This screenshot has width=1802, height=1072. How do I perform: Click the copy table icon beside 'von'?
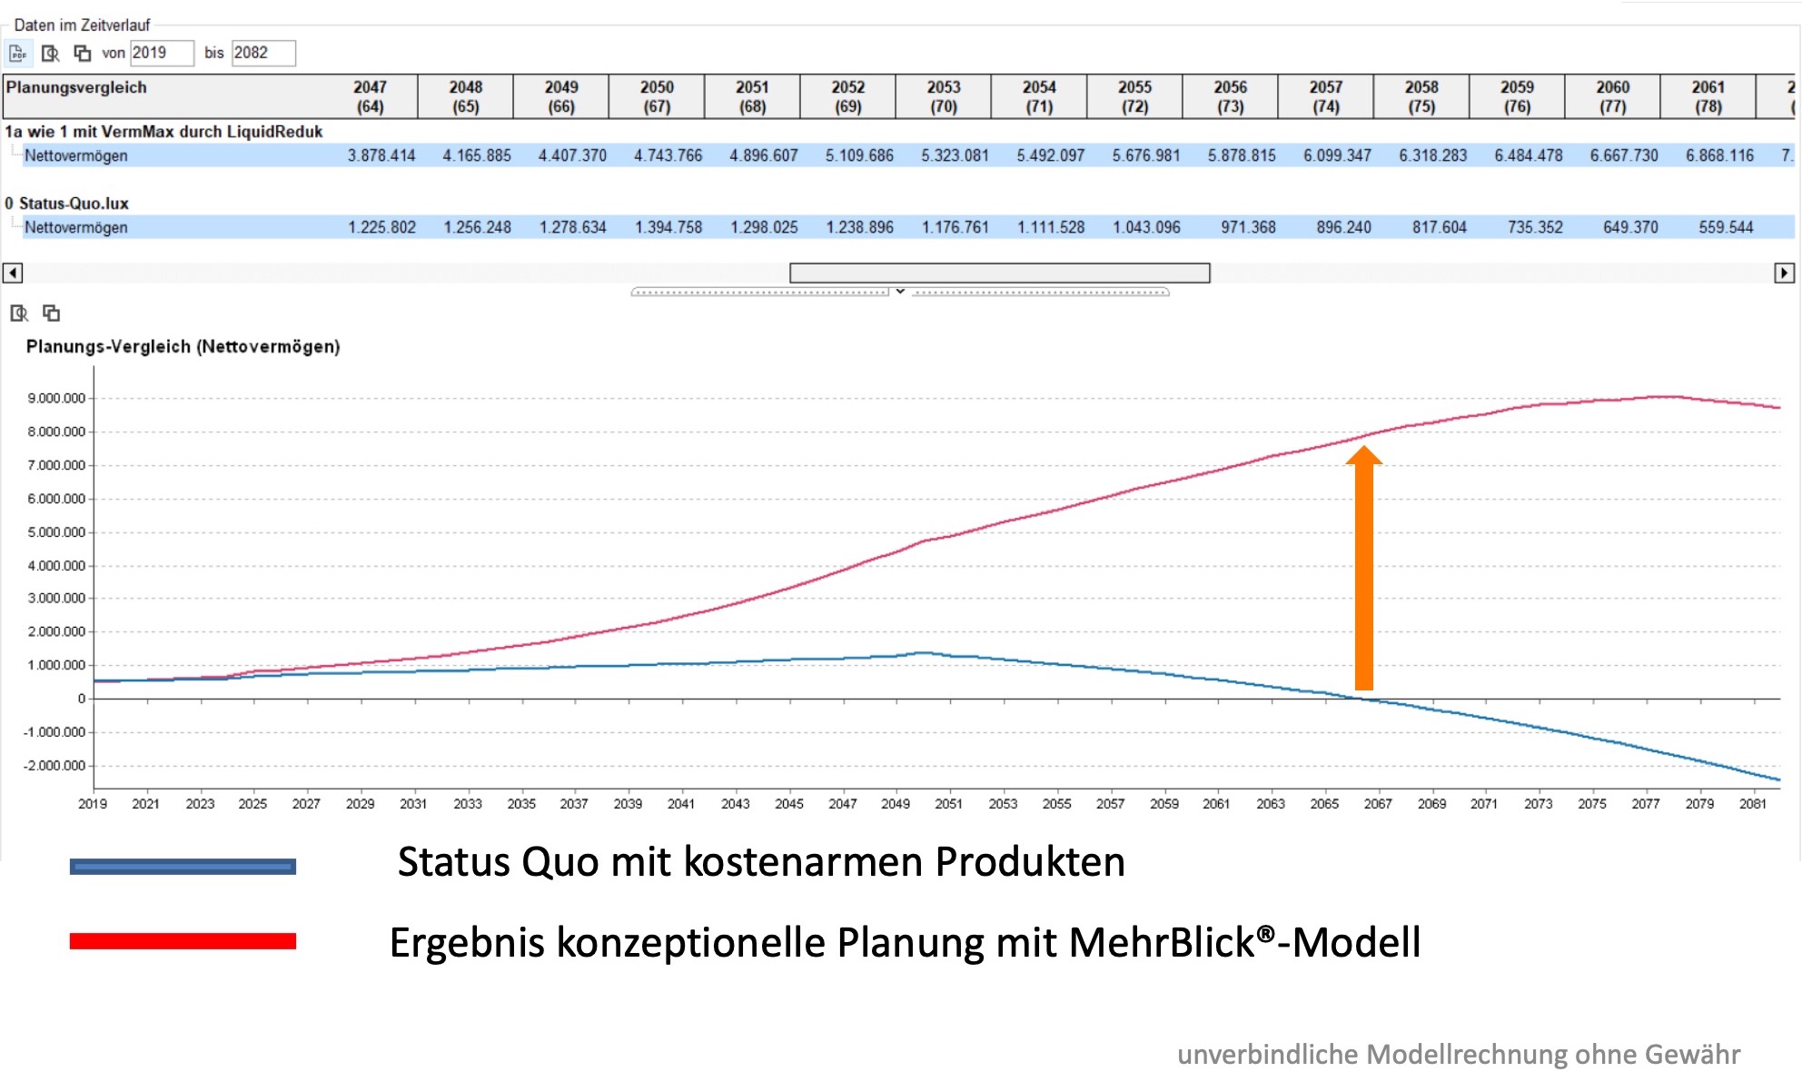click(x=83, y=54)
